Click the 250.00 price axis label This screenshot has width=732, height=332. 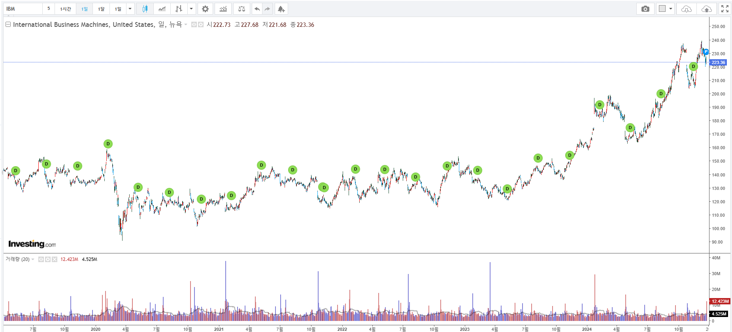(718, 26)
